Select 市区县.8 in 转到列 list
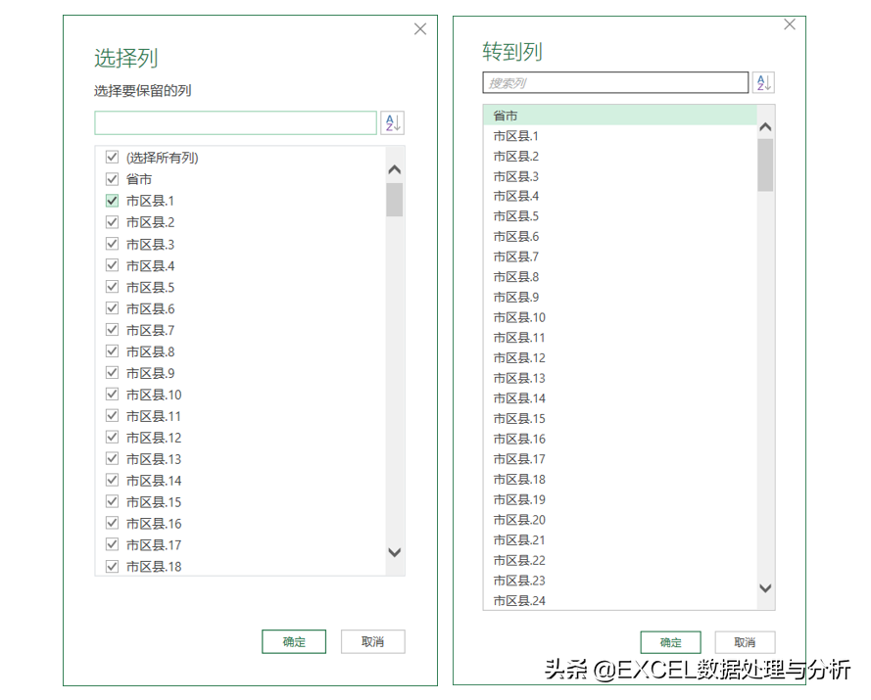871x700 pixels. click(620, 276)
